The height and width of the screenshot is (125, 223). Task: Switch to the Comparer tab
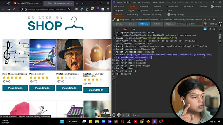point(118,11)
